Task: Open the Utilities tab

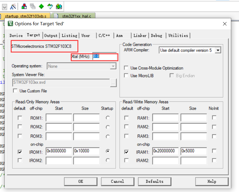Action: [x=178, y=35]
